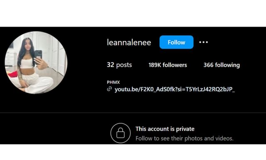Click the padlock private account icon
Viewport: 266px width, 160px height.
point(121,133)
